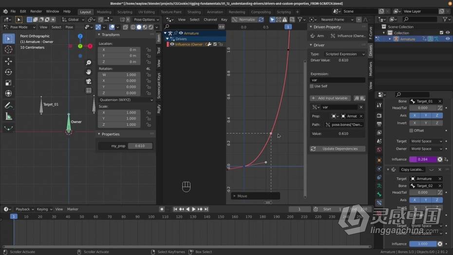Toggle Armature eye in the drivers channel list
This screenshot has width=453, height=255.
click(x=181, y=33)
